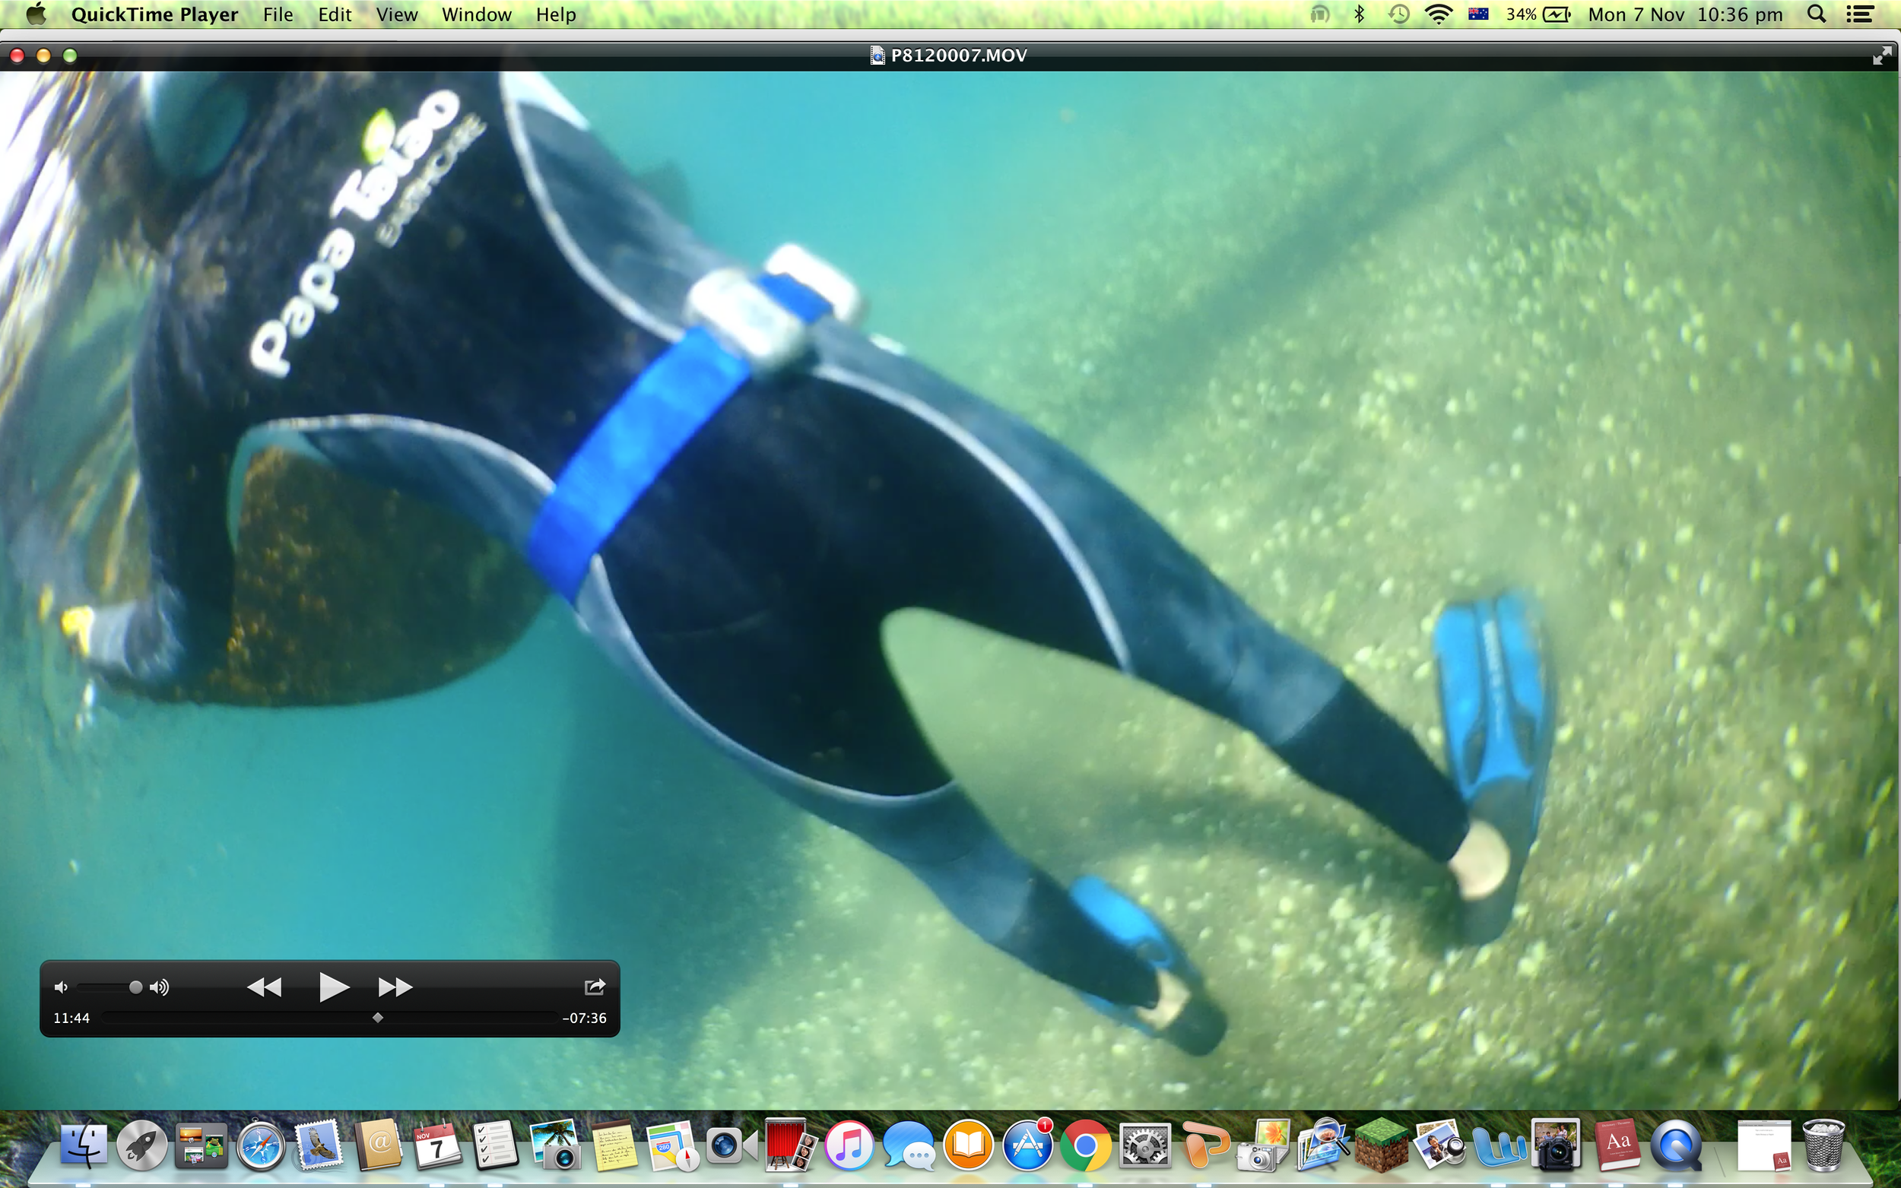Launch Google Chrome from the Dock
This screenshot has height=1188, width=1901.
pos(1085,1145)
